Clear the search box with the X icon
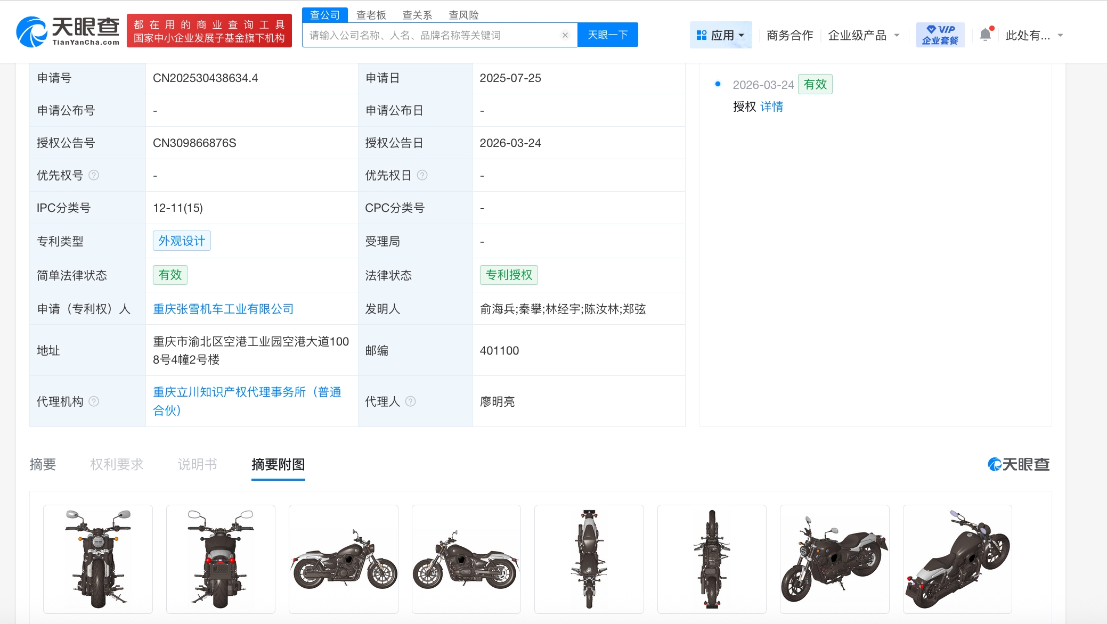This screenshot has width=1107, height=624. 565,35
